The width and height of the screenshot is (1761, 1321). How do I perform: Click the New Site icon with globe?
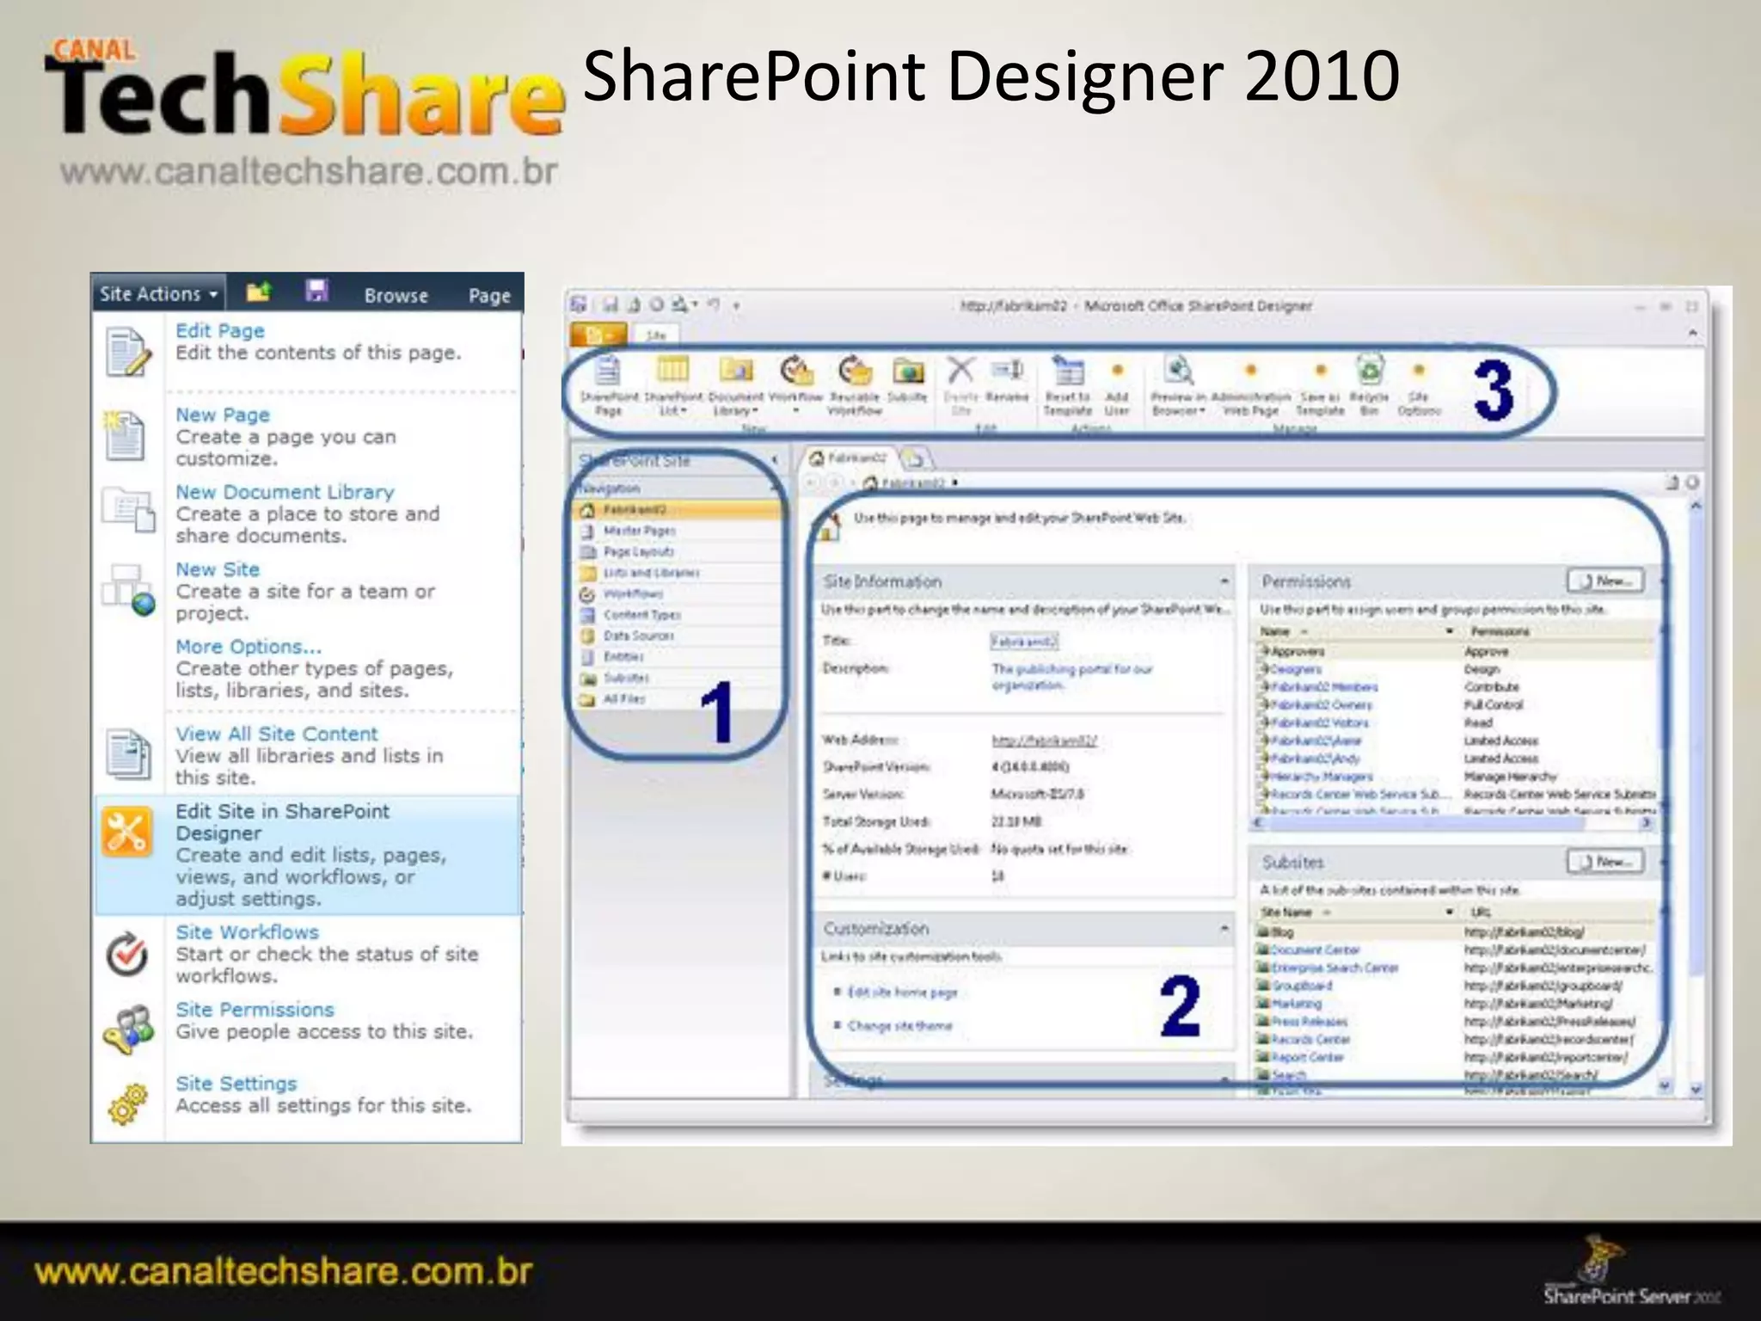[x=129, y=590]
